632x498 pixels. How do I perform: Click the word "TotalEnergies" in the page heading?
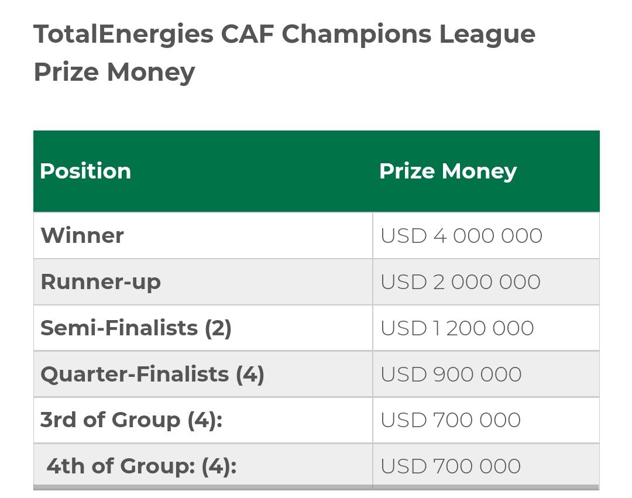tap(123, 34)
